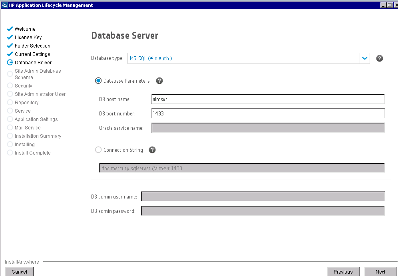This screenshot has height=276, width=398.
Task: Click the DB port number field
Action: point(268,113)
